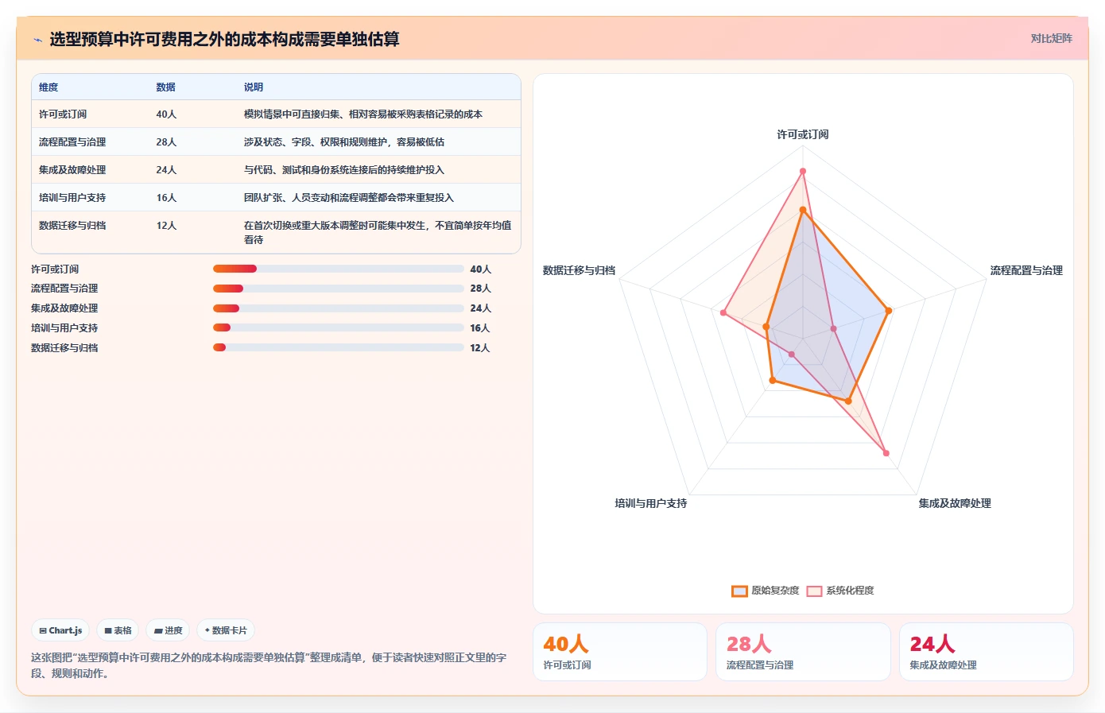Click radar axis label 培训与用户支持
The image size is (1105, 713).
pos(650,503)
